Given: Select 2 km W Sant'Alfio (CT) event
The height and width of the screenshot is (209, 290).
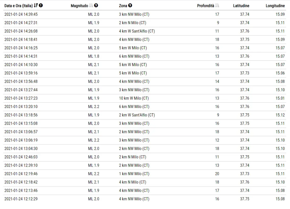Looking at the screenshot, I should tap(145, 115).
